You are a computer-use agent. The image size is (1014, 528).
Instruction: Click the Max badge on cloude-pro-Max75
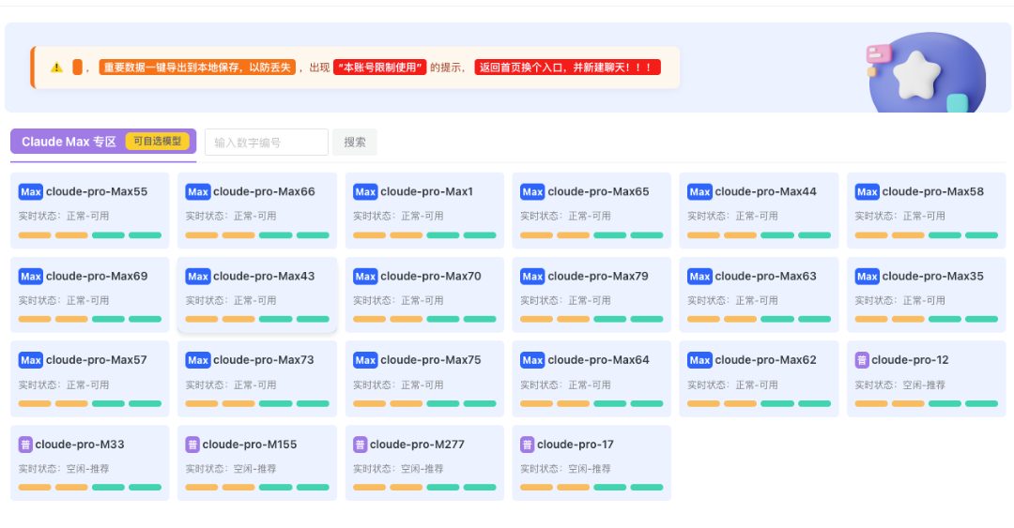click(365, 360)
